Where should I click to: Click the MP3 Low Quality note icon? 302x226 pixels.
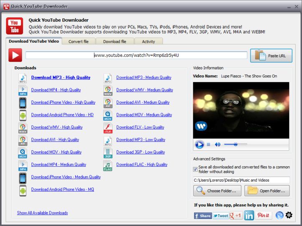pyautogui.click(x=108, y=141)
